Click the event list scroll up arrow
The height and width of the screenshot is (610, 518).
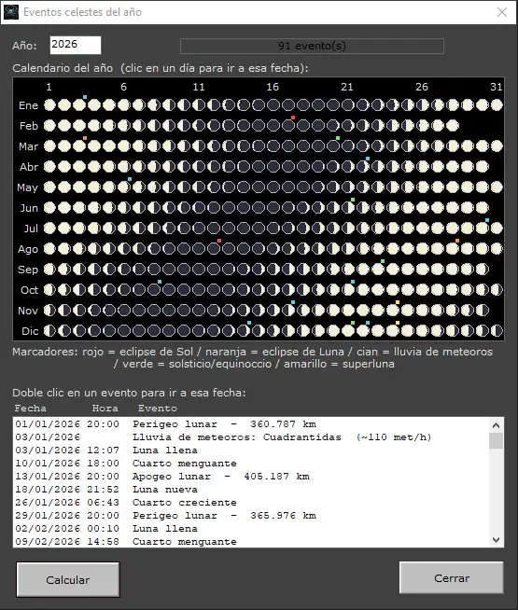point(496,425)
